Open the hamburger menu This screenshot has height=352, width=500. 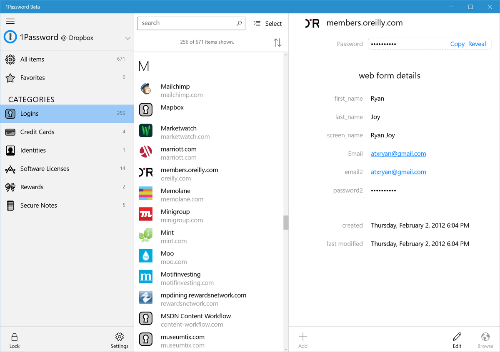10,21
